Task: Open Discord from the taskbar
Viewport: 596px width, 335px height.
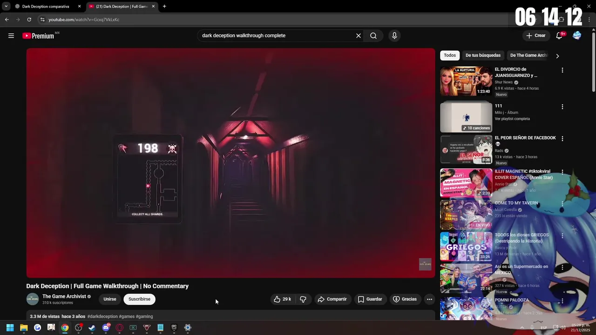Action: coord(106,328)
